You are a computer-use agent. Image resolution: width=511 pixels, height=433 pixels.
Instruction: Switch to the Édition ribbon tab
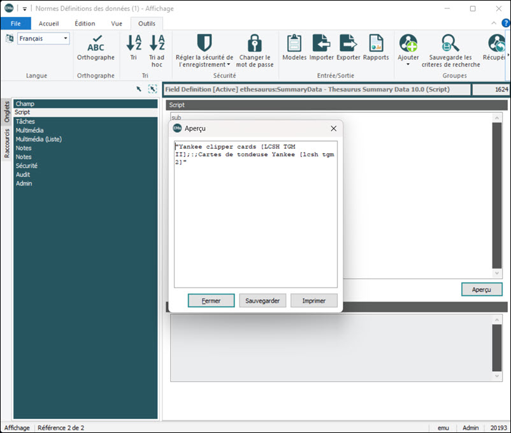(85, 24)
